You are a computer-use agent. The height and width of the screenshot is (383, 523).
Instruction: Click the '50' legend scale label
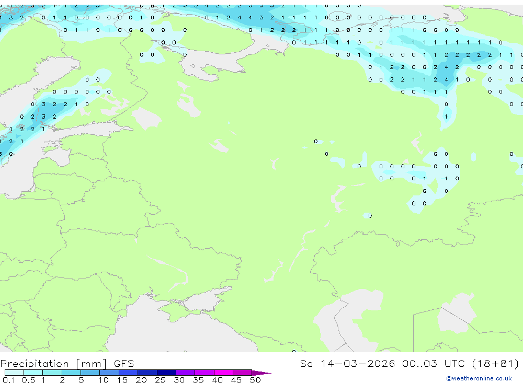click(255, 380)
